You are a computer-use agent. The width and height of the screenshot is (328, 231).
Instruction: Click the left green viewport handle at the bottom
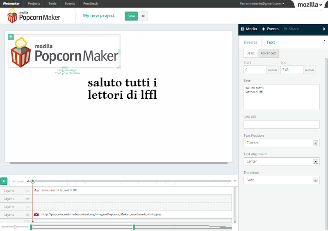[x=31, y=227]
